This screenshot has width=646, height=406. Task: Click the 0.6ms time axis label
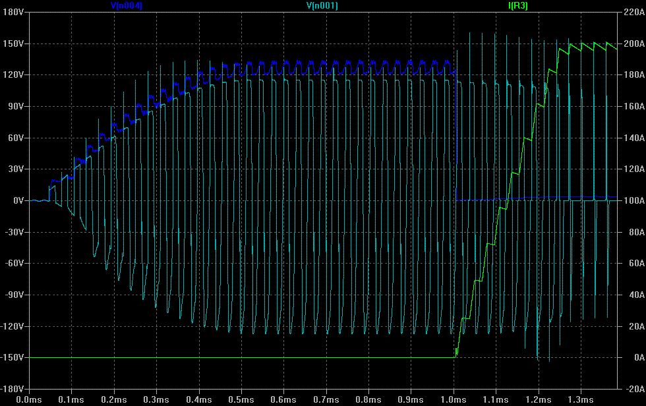tap(283, 400)
